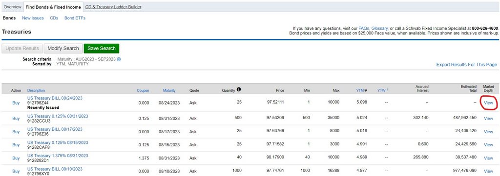
Task: Select CUSIP text 912796XY0
Action: pos(38,174)
